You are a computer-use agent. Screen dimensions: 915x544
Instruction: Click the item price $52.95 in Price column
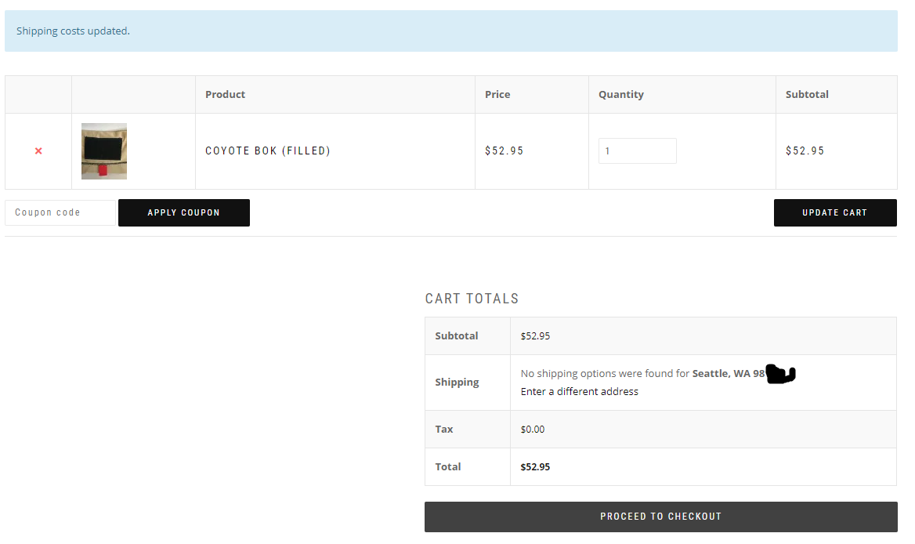point(504,151)
